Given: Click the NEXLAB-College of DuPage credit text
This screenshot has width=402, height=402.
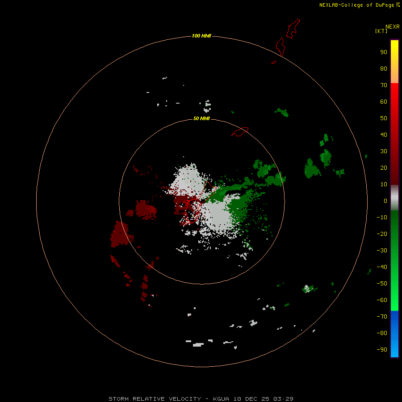Looking at the screenshot, I should pos(356,5).
